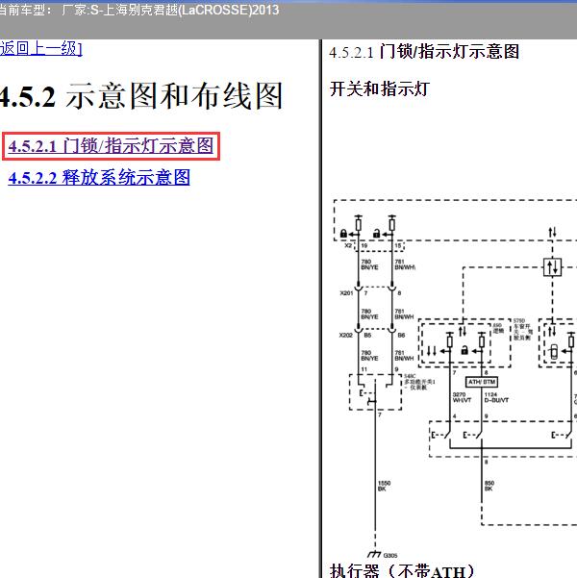This screenshot has height=578, width=577.
Task: Click the ATH/BTM box in diagram
Action: click(x=482, y=382)
